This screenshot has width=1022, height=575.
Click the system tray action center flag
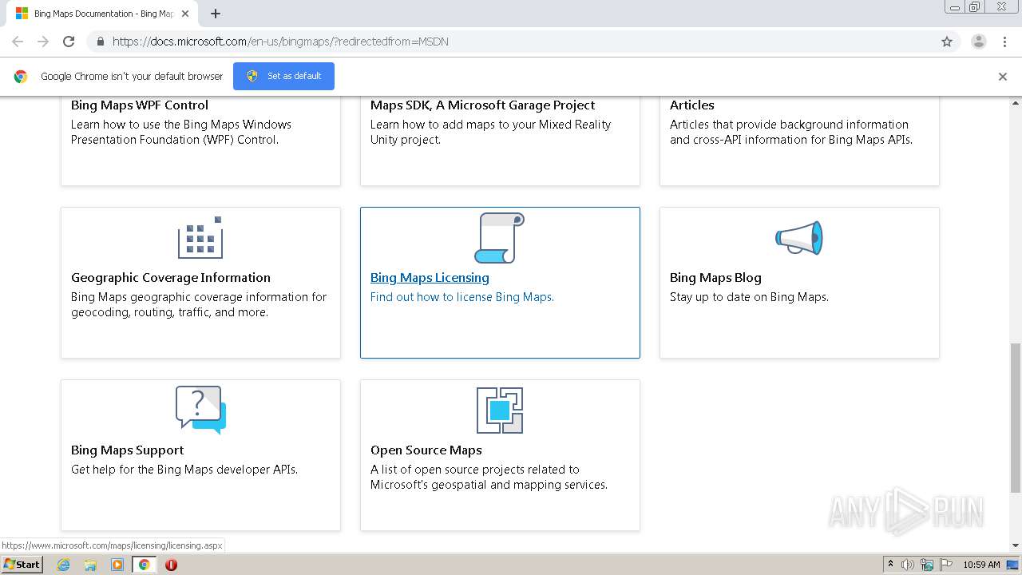[x=946, y=565]
